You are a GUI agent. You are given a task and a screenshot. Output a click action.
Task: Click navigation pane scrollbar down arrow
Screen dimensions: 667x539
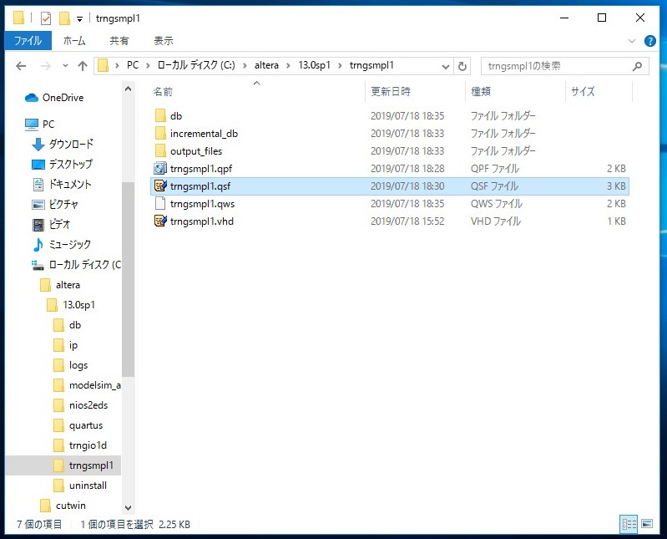[x=128, y=507]
